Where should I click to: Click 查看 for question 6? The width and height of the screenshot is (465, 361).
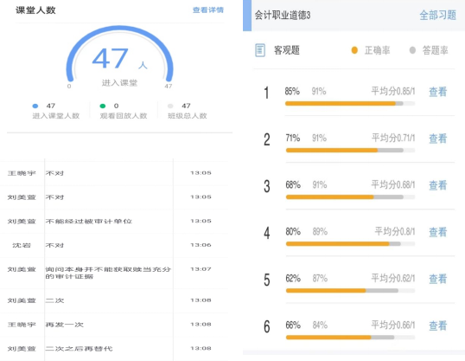[437, 326]
